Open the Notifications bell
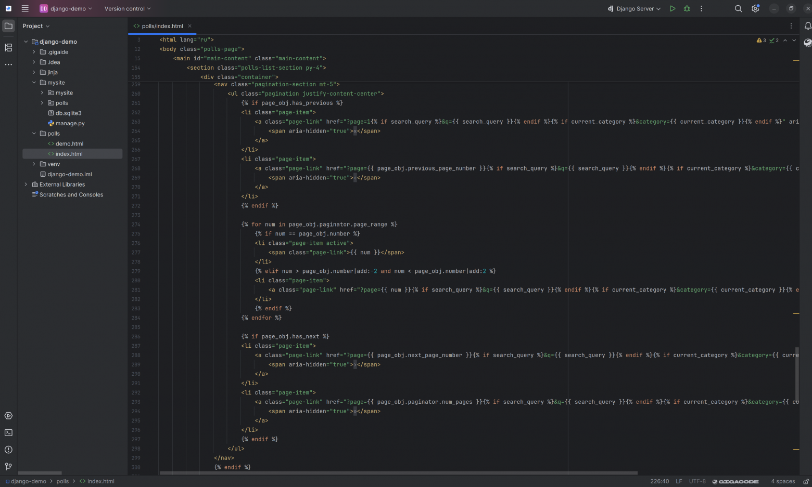This screenshot has height=487, width=812. [x=808, y=25]
